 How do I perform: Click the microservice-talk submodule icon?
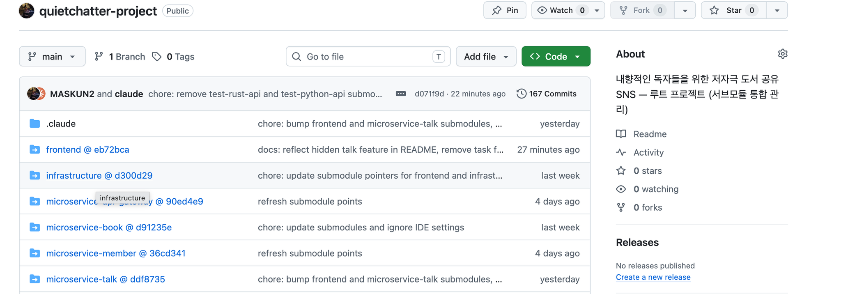point(35,278)
